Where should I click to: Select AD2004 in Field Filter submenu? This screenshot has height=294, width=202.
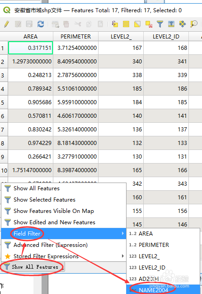click(x=163, y=279)
